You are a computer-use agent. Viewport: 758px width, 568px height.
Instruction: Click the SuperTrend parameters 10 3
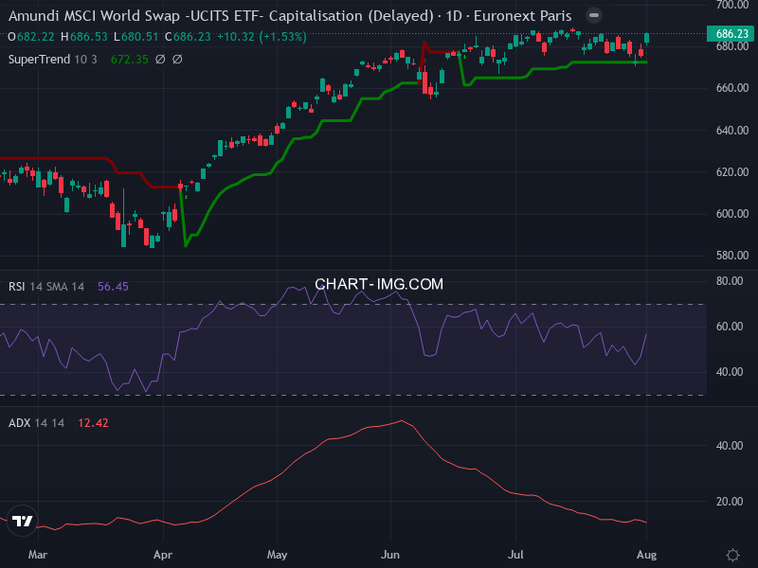point(85,60)
